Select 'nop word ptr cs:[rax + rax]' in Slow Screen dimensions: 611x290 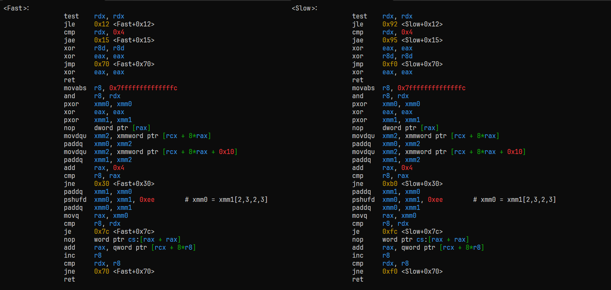tap(411, 240)
